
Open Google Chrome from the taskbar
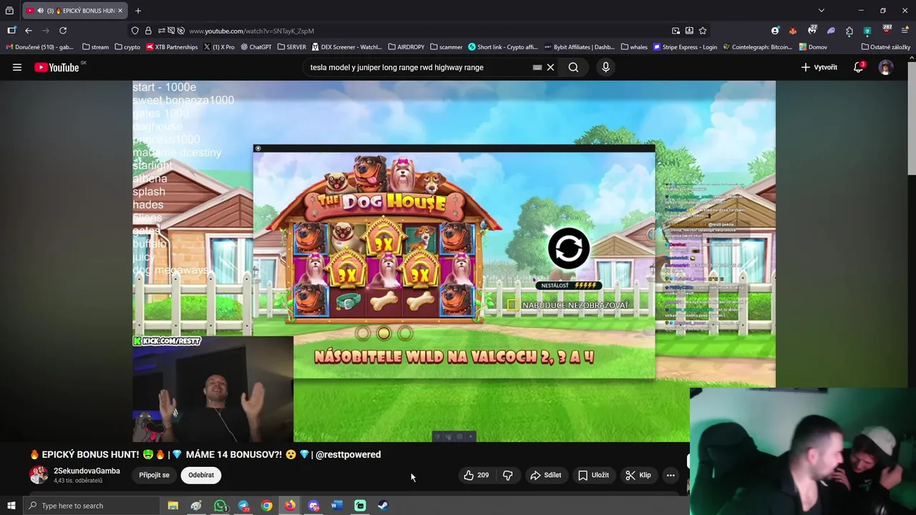266,506
